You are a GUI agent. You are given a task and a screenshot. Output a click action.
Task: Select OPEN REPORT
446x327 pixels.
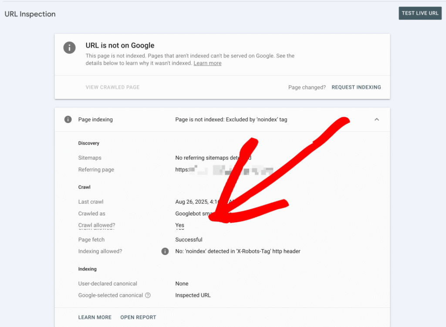(138, 317)
